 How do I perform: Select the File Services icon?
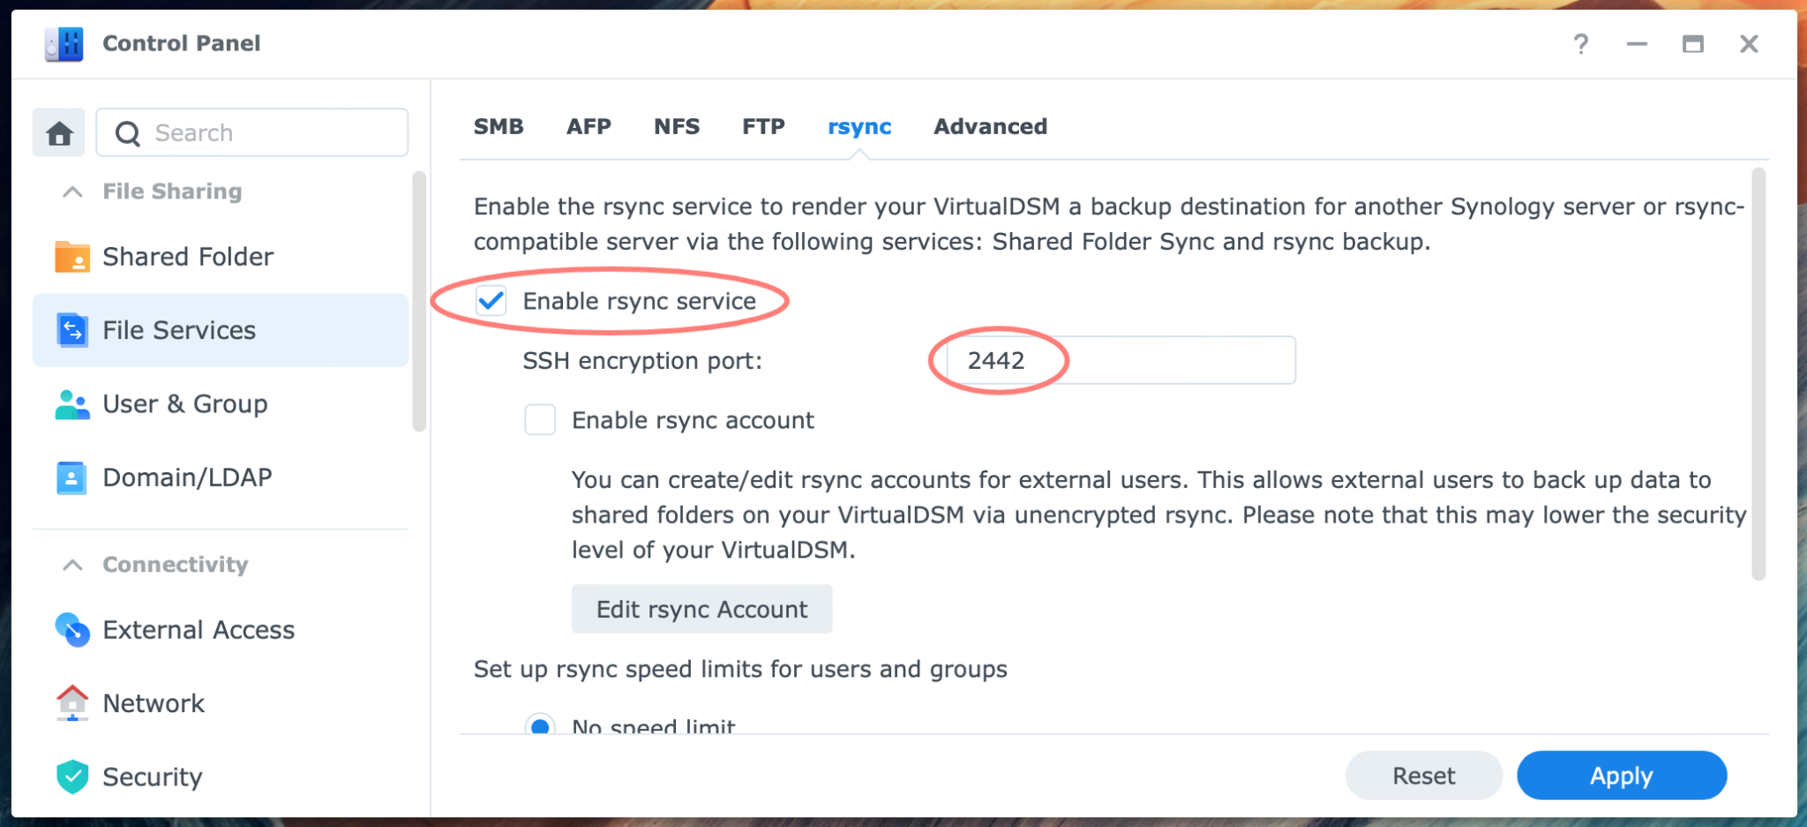pyautogui.click(x=73, y=330)
